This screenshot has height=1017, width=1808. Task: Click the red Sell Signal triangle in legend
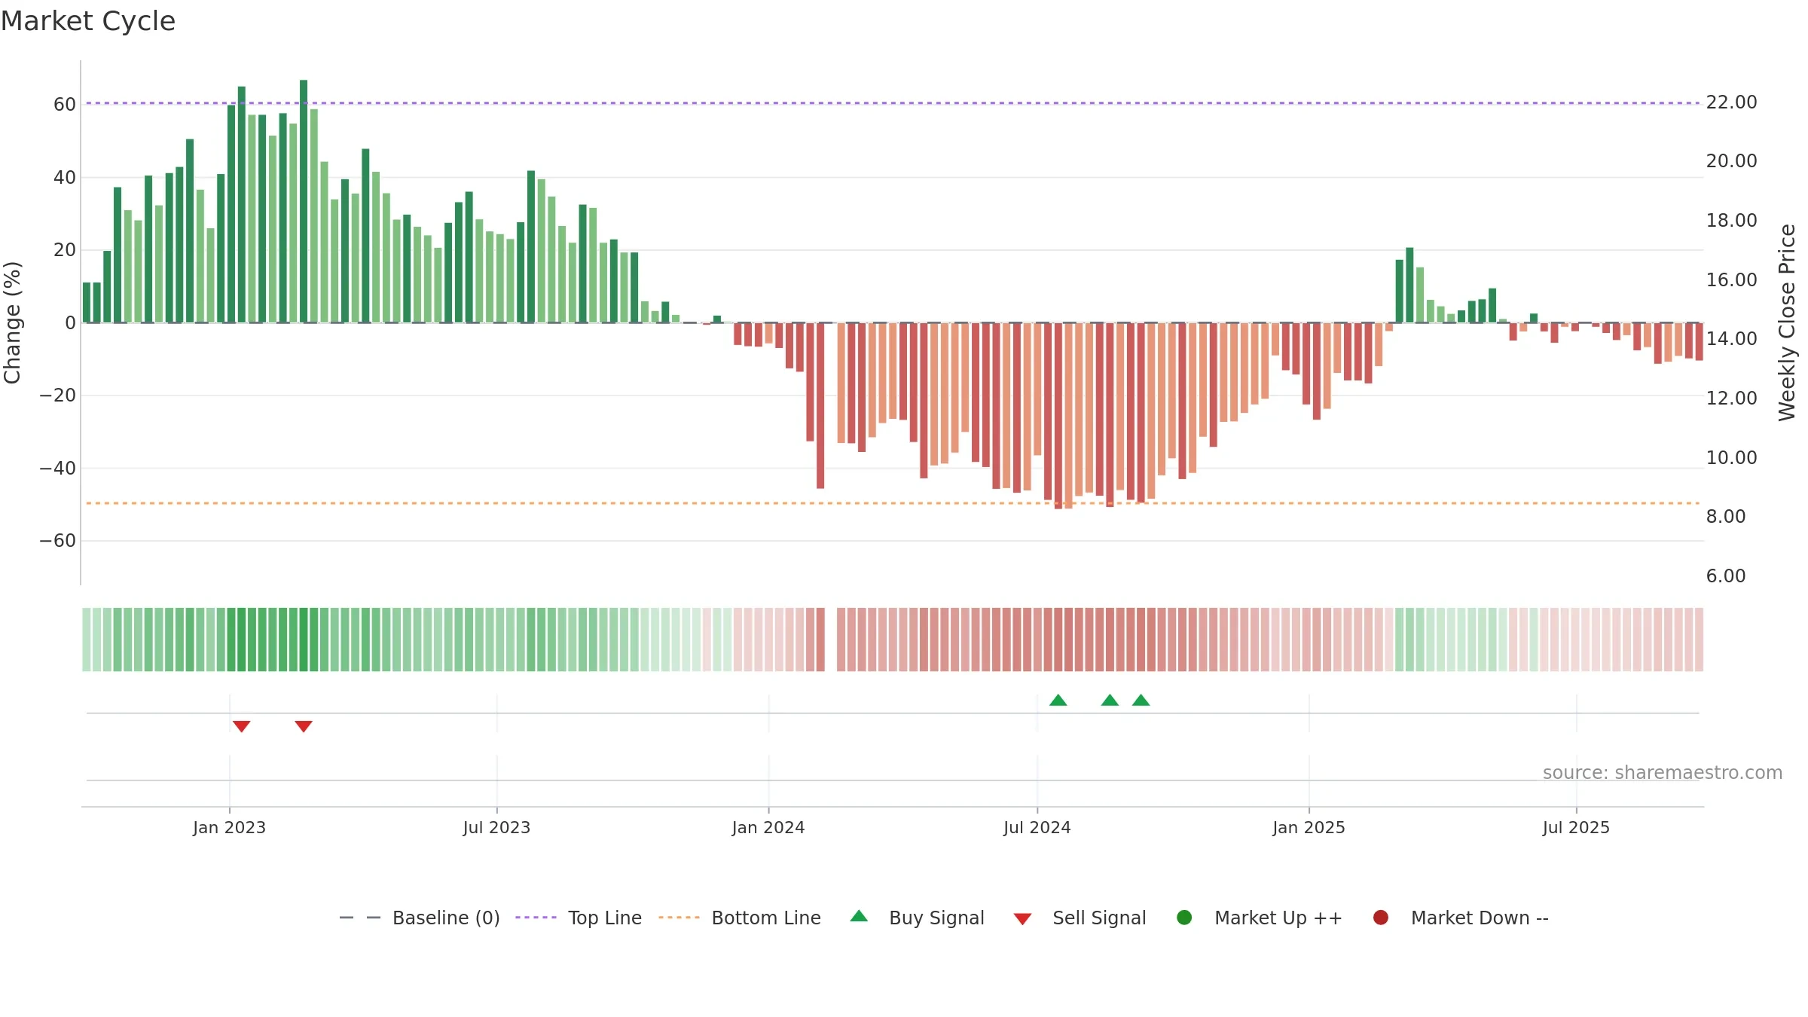pos(1022,919)
